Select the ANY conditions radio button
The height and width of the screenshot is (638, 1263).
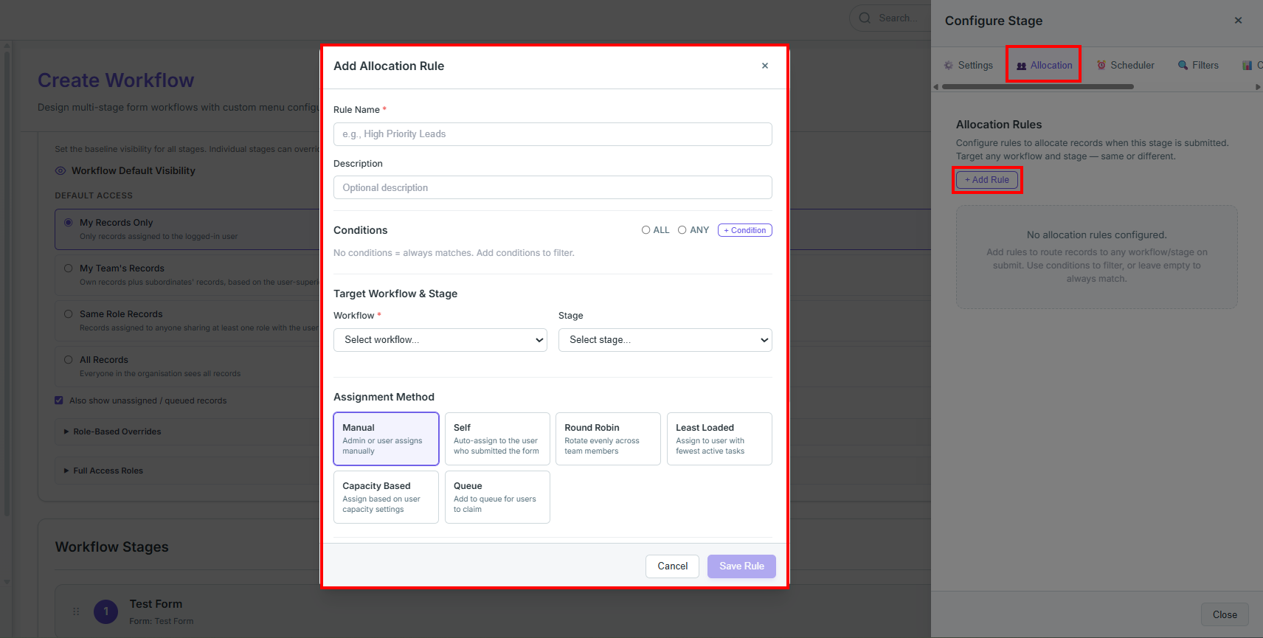pos(682,230)
